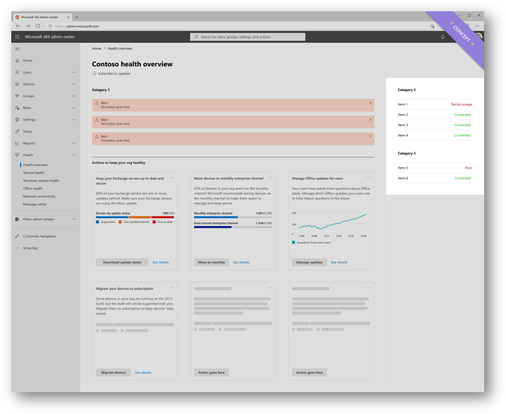506x414 pixels.
Task: Open See details on Manage Office updates card
Action: tap(339, 262)
